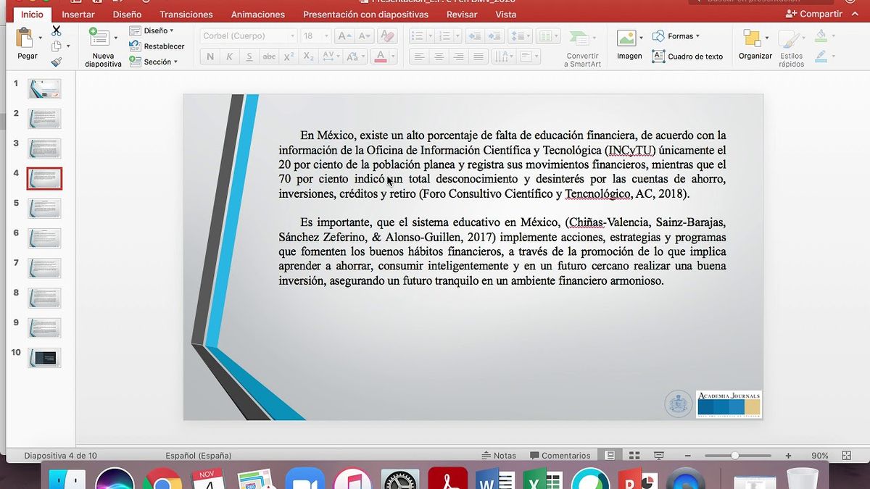Image resolution: width=870 pixels, height=489 pixels.
Task: Open Microsoft Excel from the Dock
Action: (544, 479)
